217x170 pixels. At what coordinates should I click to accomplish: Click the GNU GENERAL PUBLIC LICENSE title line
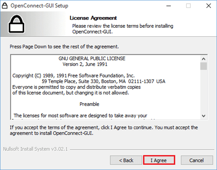point(92,58)
